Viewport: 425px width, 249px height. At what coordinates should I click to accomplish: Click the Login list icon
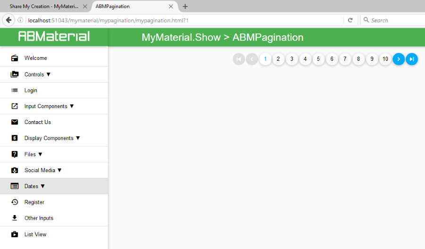pos(15,90)
